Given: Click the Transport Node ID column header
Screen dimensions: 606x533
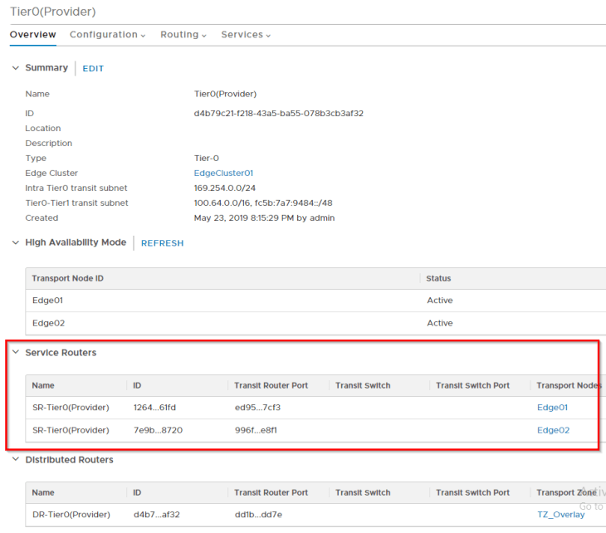Looking at the screenshot, I should (67, 279).
